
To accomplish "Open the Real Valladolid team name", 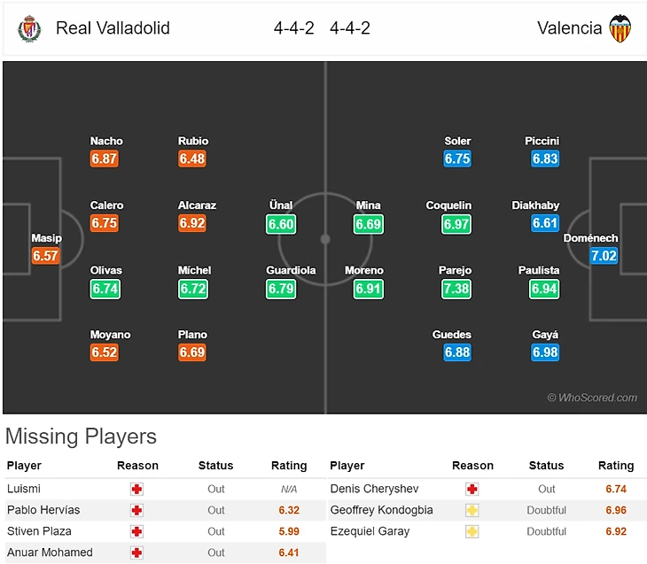I will coord(113,28).
